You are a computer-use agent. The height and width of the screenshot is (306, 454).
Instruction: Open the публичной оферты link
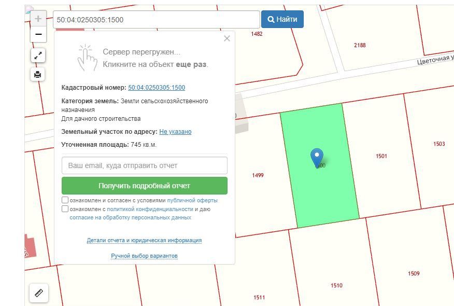(192, 200)
